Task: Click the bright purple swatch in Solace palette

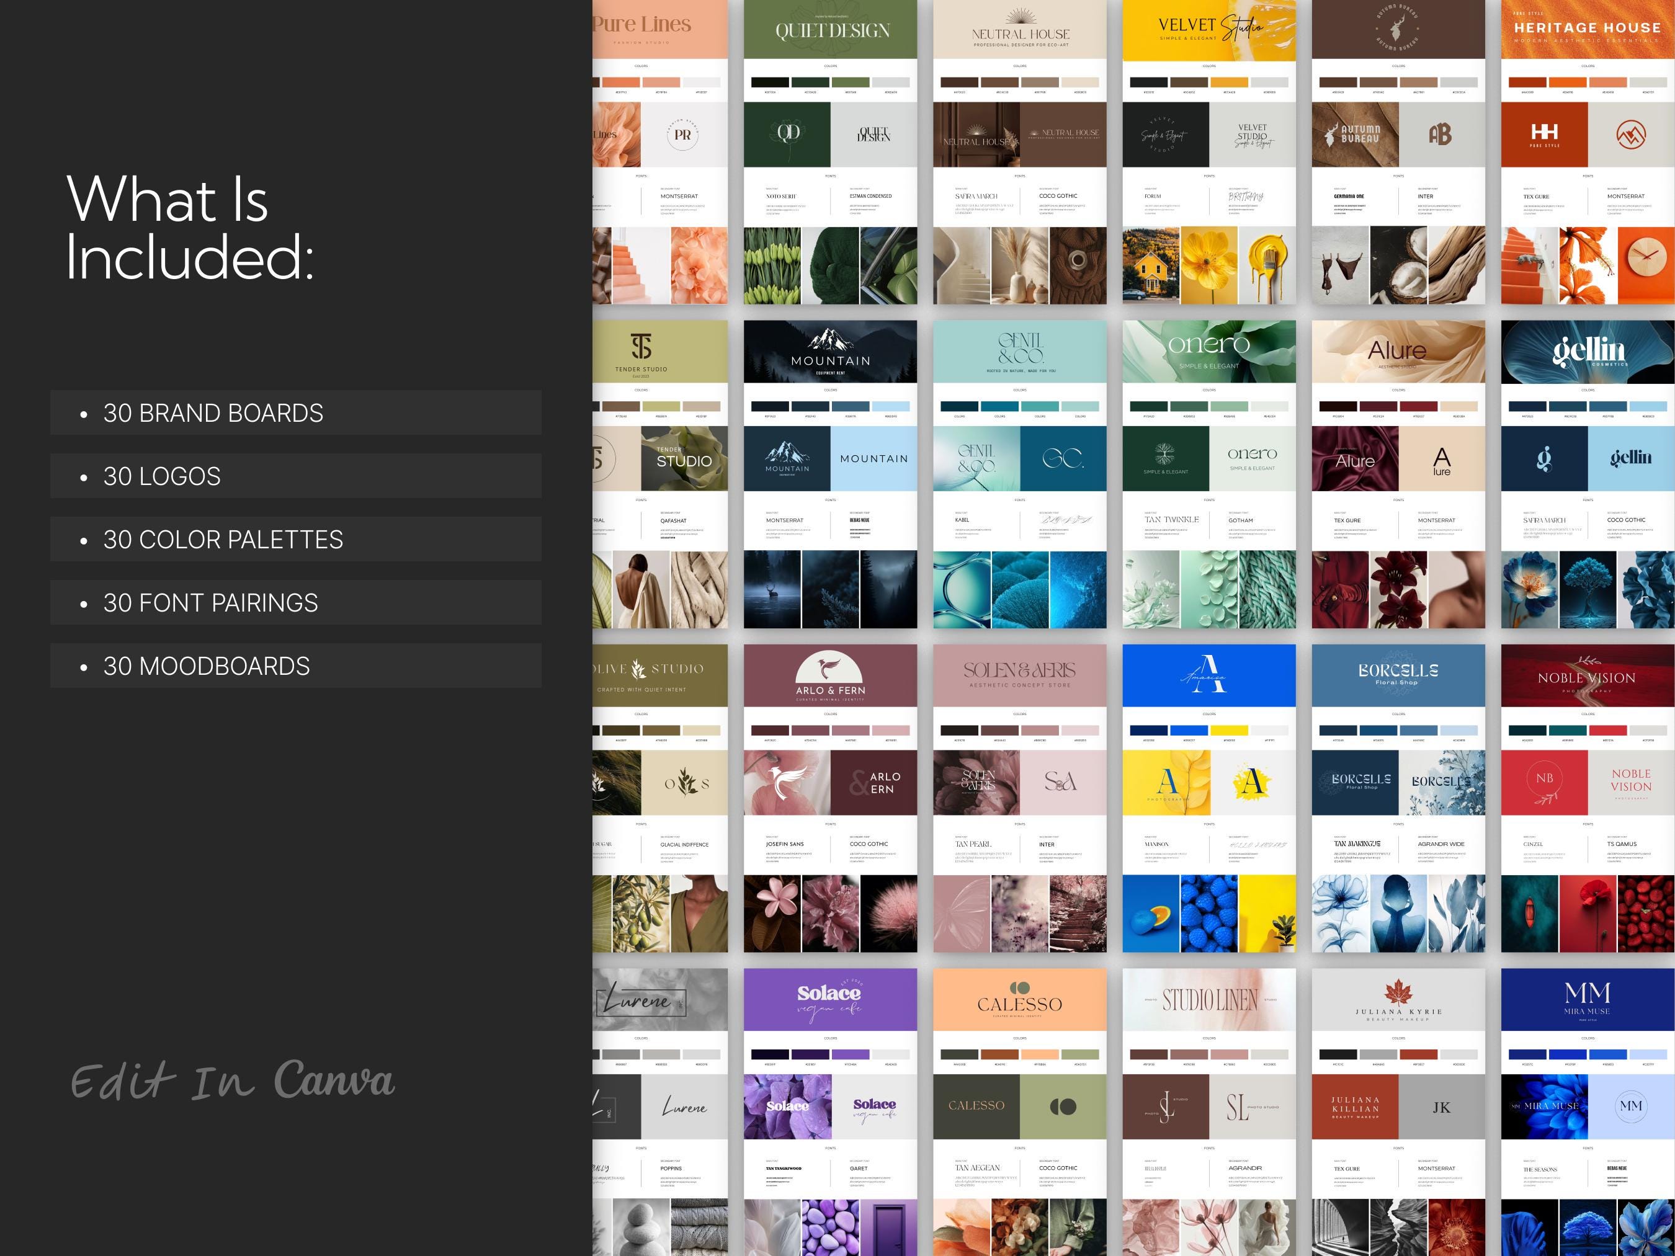Action: [851, 1054]
